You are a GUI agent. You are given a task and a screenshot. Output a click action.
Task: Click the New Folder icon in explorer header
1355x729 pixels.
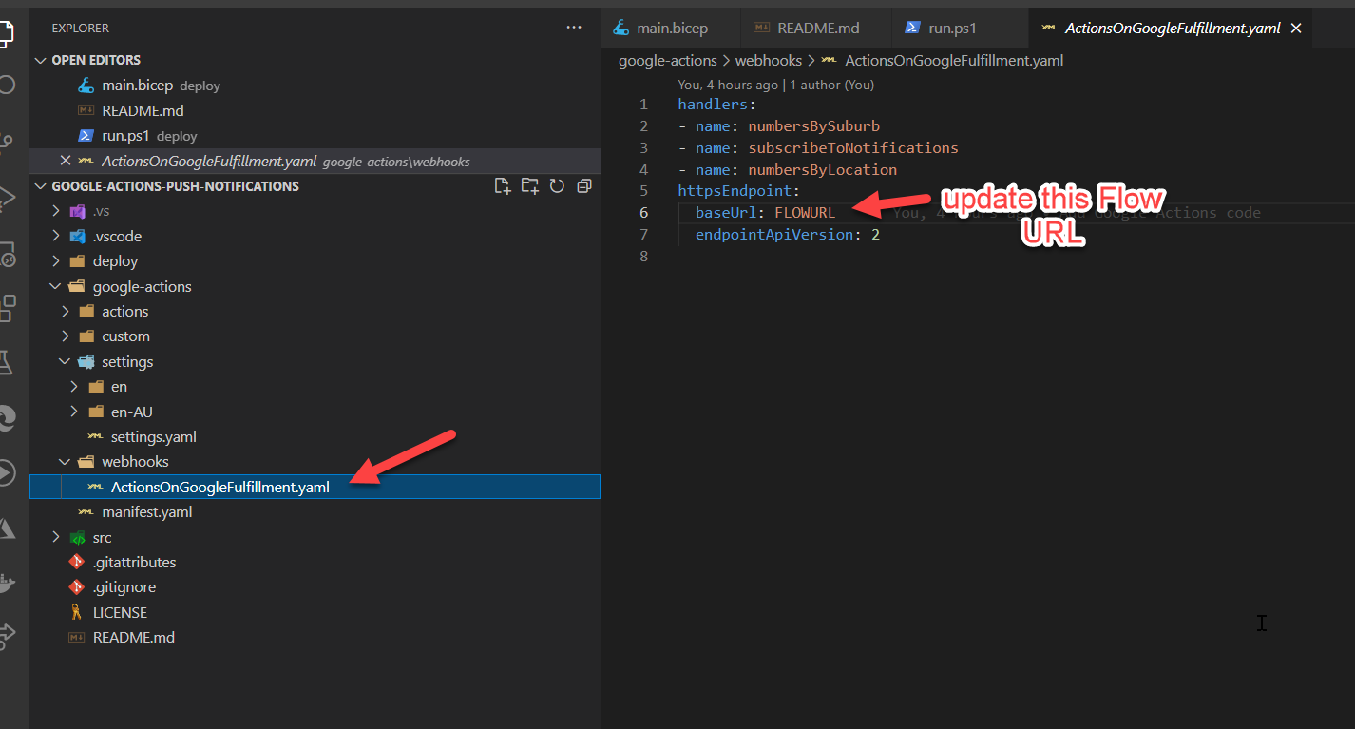pos(529,186)
